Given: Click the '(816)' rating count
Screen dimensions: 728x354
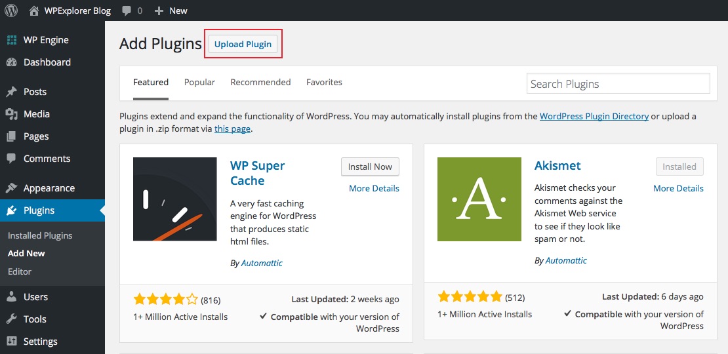Looking at the screenshot, I should pyautogui.click(x=211, y=300).
